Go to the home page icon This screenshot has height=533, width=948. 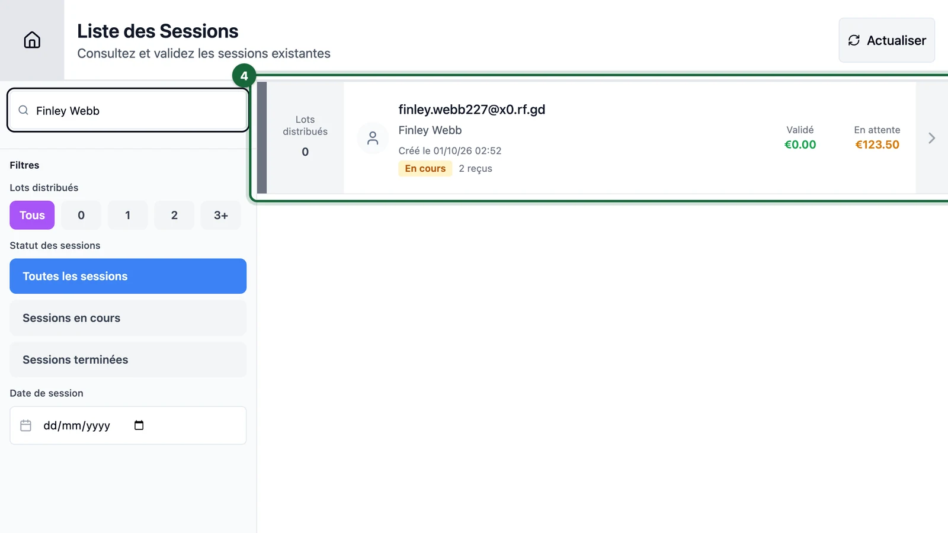click(x=32, y=40)
